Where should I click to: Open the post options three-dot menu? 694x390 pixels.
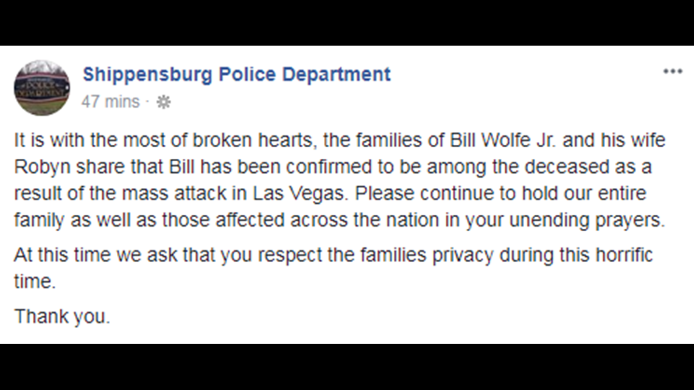click(x=672, y=71)
